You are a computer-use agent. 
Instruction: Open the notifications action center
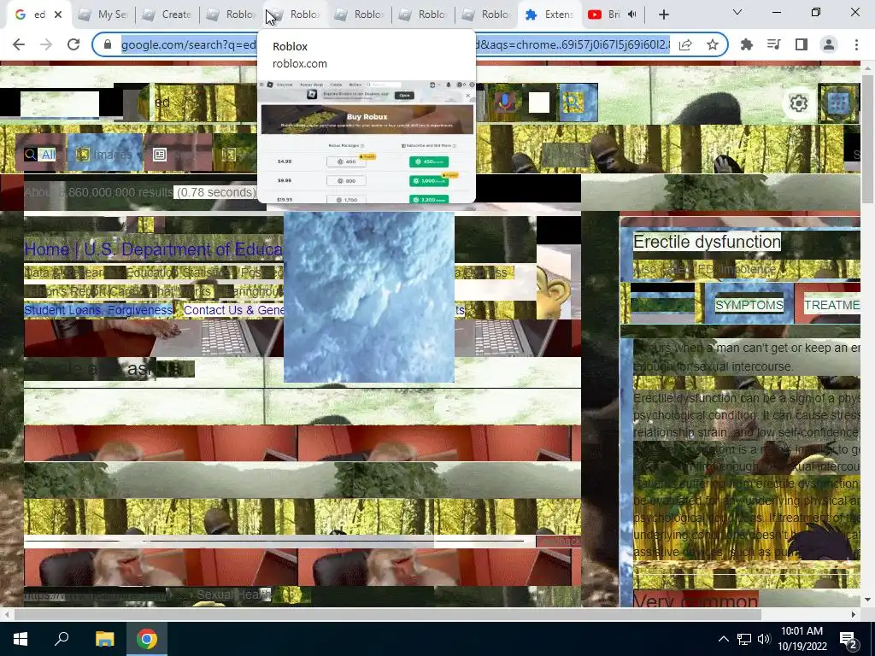(849, 639)
